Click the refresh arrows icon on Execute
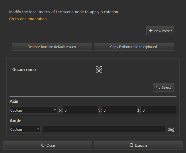186x153 pixels. [131, 145]
